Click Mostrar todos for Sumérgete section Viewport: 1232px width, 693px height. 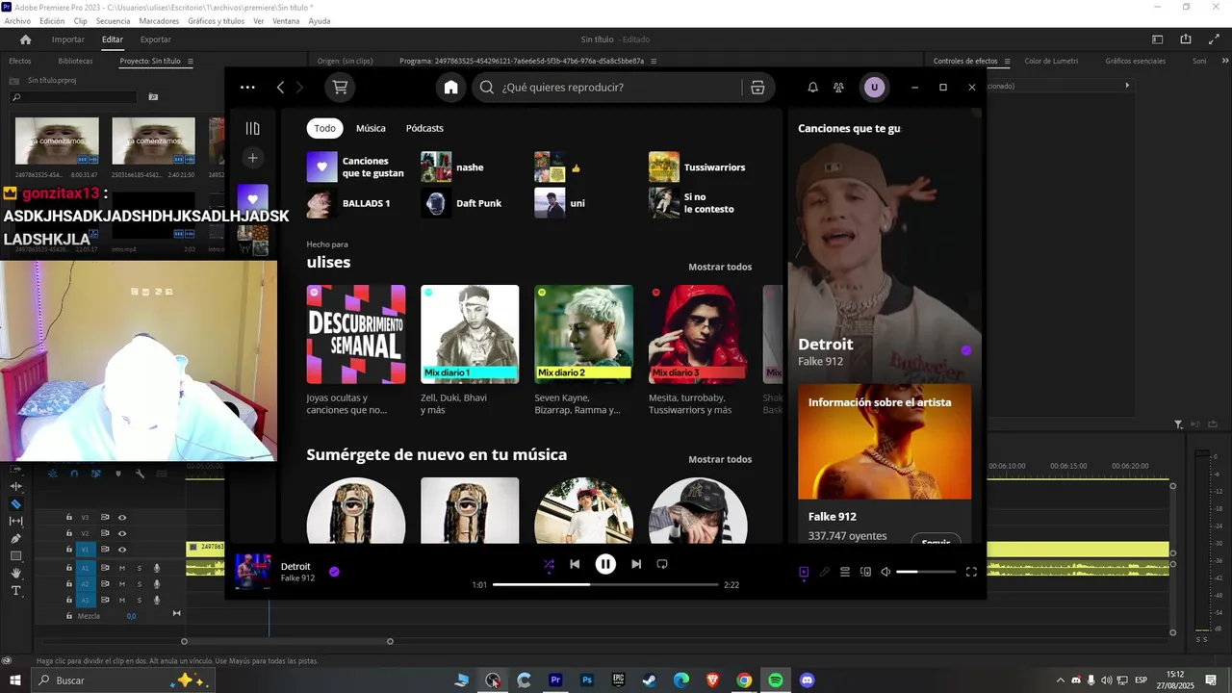(720, 459)
